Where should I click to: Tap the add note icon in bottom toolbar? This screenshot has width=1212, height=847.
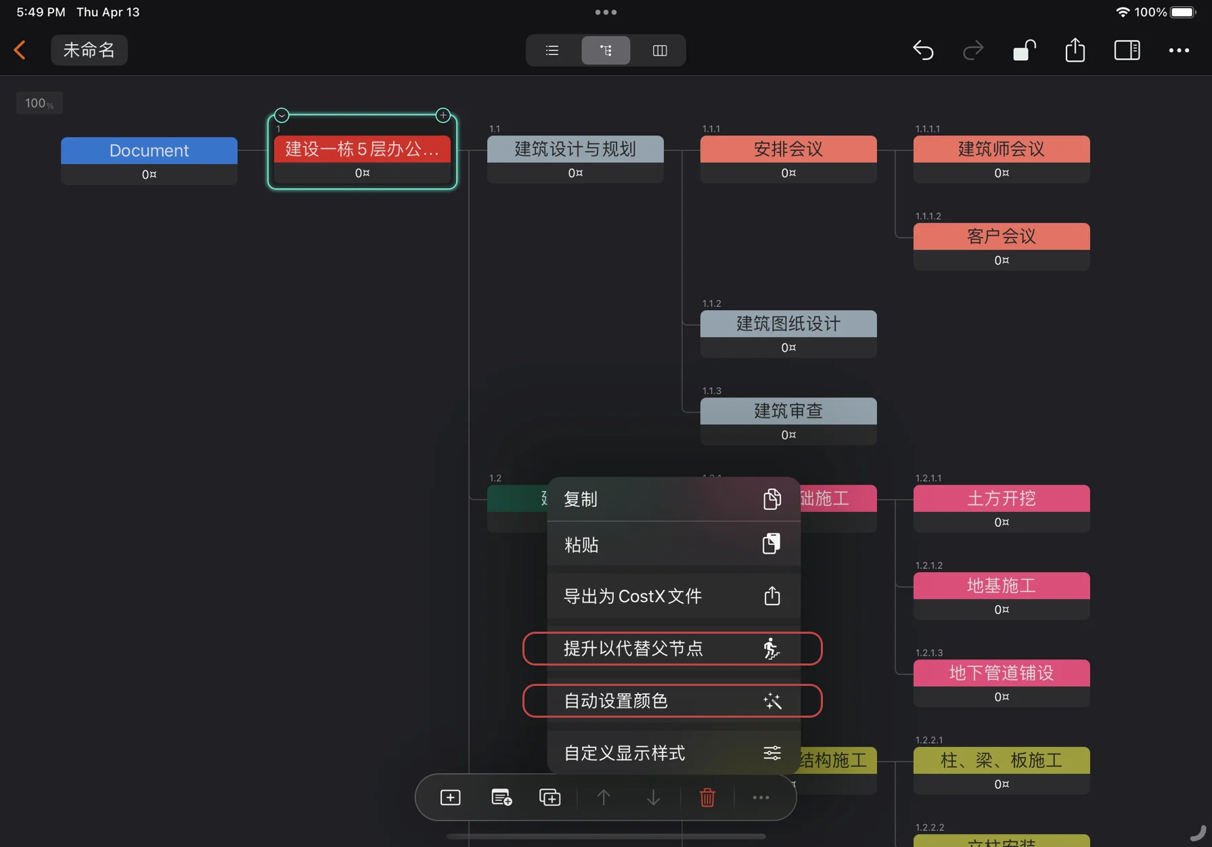[x=501, y=797]
